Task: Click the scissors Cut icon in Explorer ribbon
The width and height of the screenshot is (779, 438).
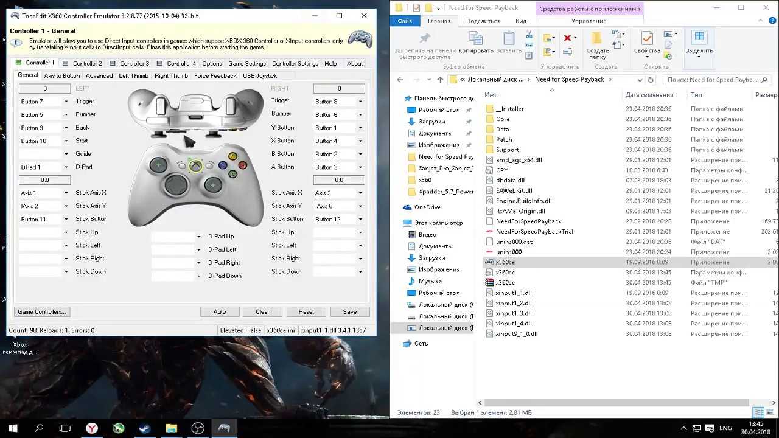Action: pyautogui.click(x=529, y=35)
